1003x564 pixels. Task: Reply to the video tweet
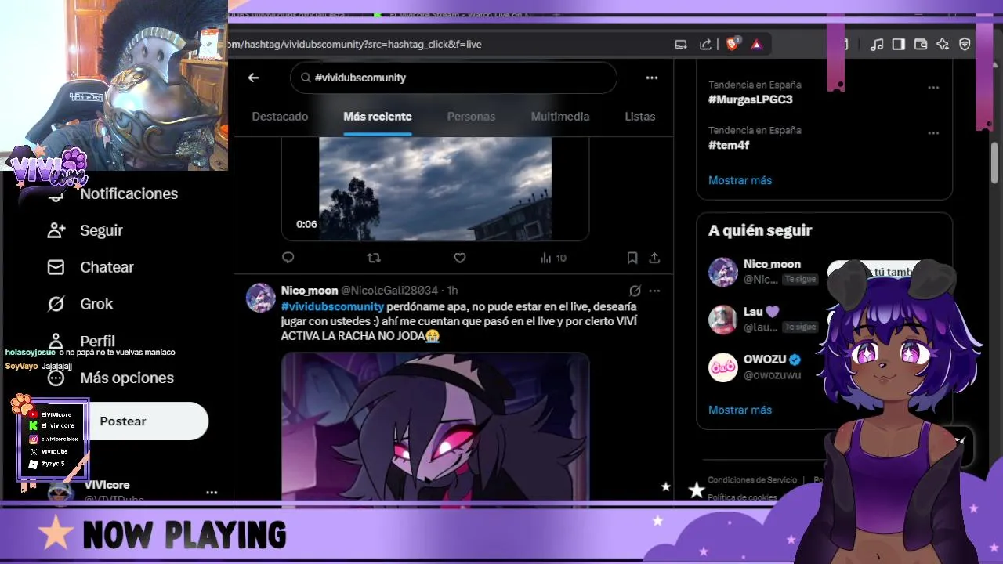tap(288, 258)
